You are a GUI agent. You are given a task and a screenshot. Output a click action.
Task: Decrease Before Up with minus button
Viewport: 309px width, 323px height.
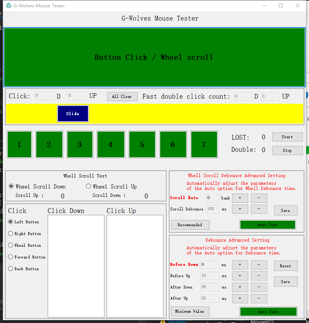[x=259, y=276]
